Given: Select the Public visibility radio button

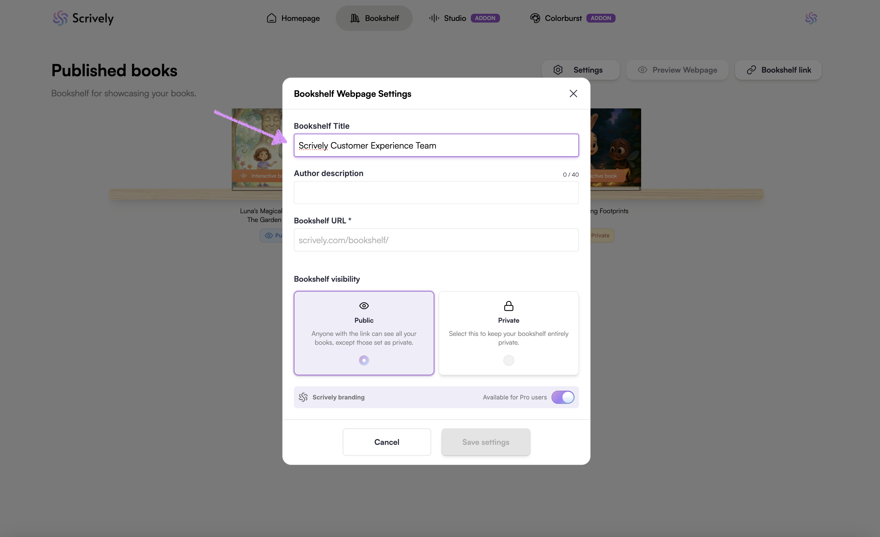Looking at the screenshot, I should pos(364,360).
